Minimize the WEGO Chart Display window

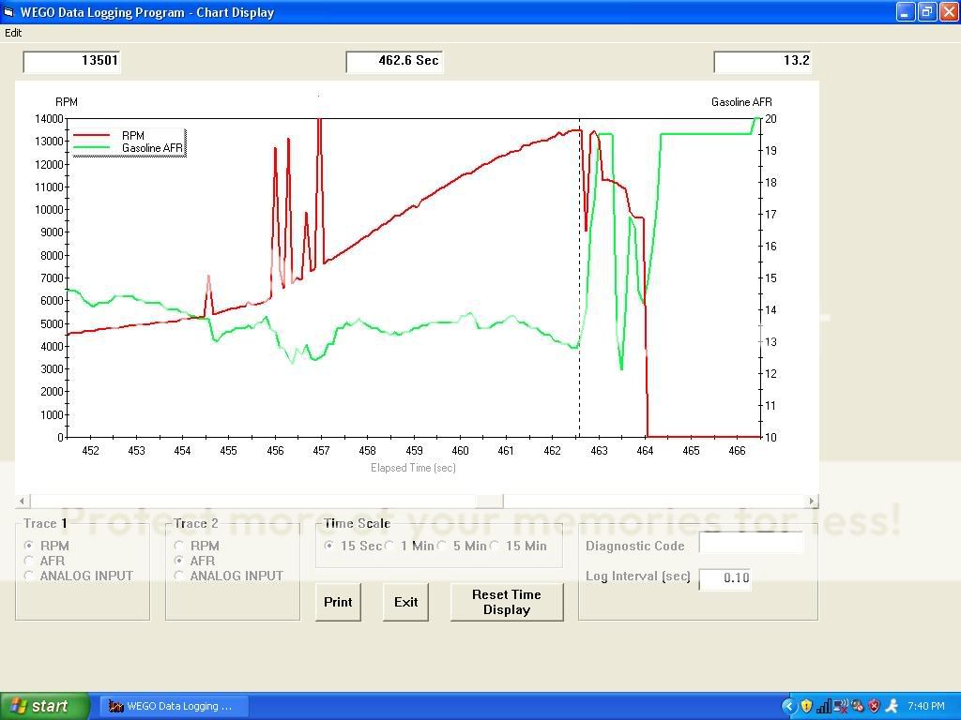coord(906,12)
